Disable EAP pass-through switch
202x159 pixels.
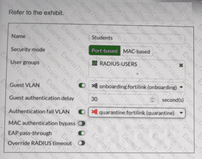pyautogui.click(x=82, y=133)
